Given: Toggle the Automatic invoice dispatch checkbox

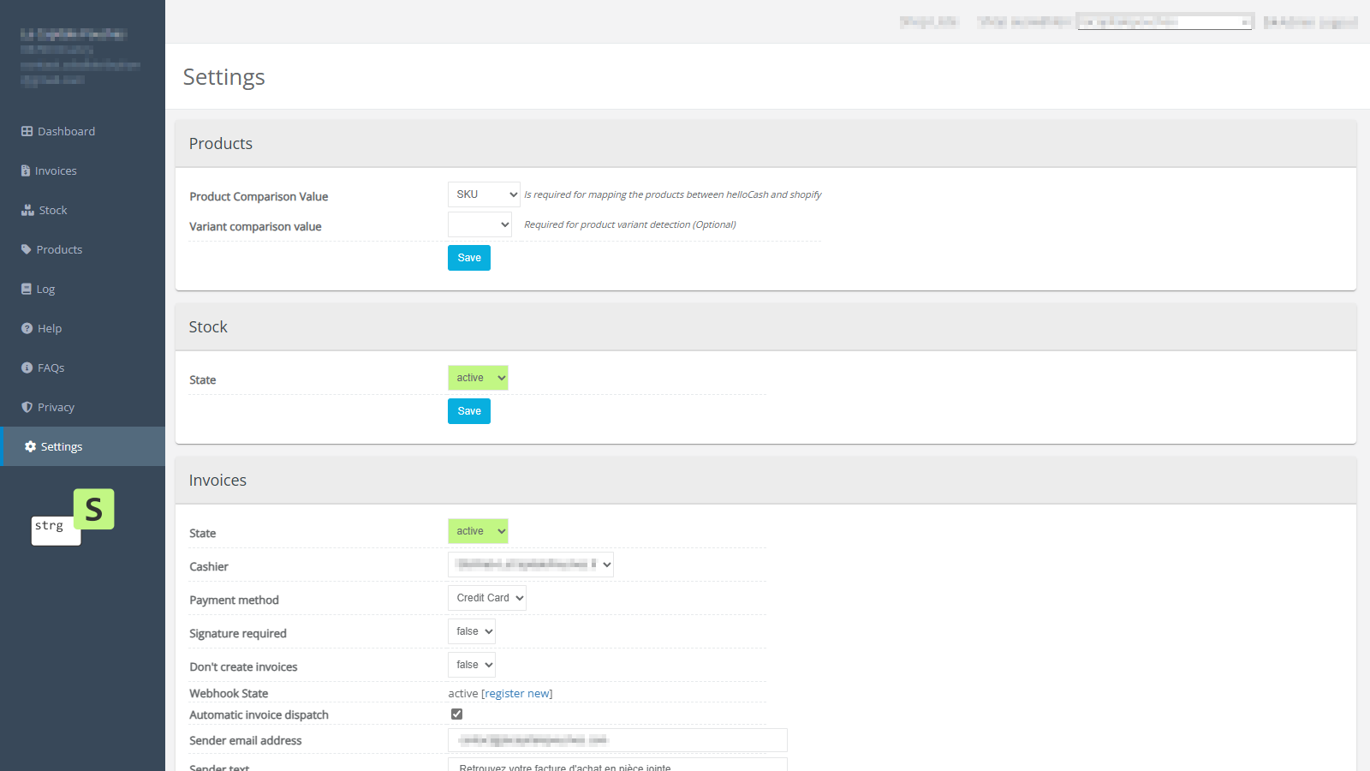Looking at the screenshot, I should pyautogui.click(x=456, y=713).
